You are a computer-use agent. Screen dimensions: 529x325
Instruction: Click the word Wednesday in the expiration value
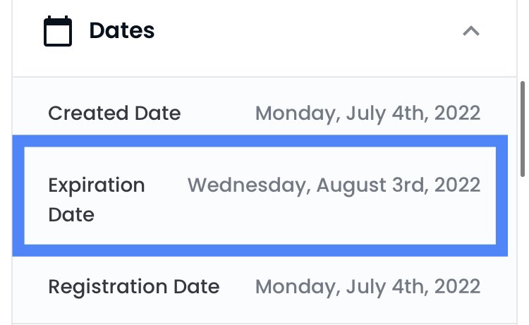point(249,185)
